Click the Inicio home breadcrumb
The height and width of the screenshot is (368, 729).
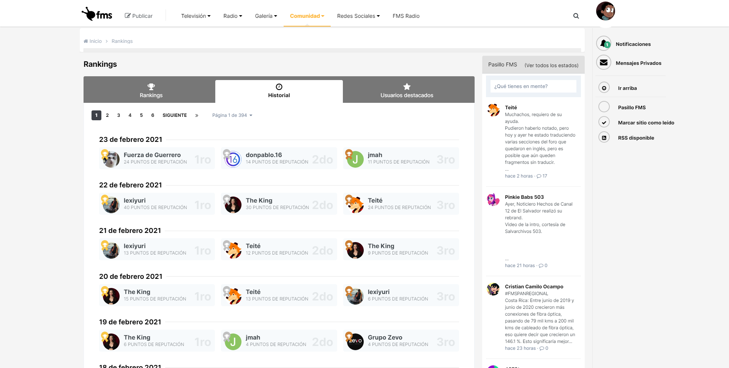(x=93, y=41)
